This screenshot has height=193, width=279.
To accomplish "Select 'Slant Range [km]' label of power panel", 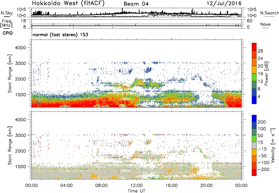I will click(10, 74).
